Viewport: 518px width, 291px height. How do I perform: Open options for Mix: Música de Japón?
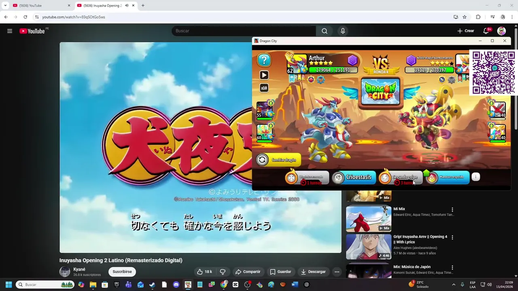(x=452, y=268)
